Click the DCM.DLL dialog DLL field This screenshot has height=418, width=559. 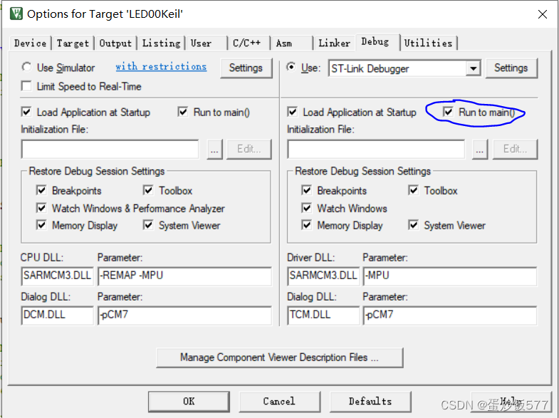click(57, 315)
